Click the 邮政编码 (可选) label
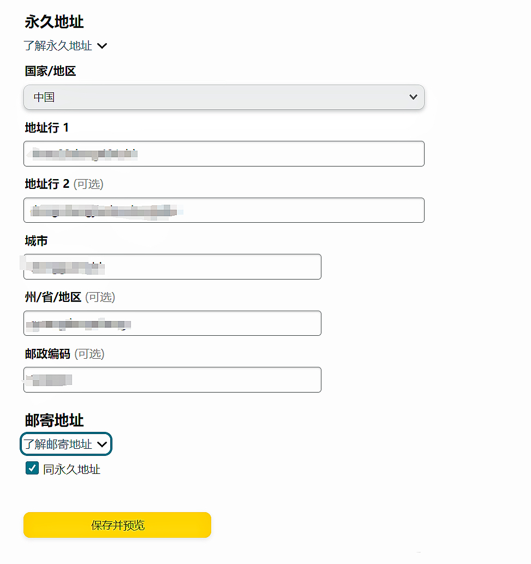 click(x=64, y=354)
